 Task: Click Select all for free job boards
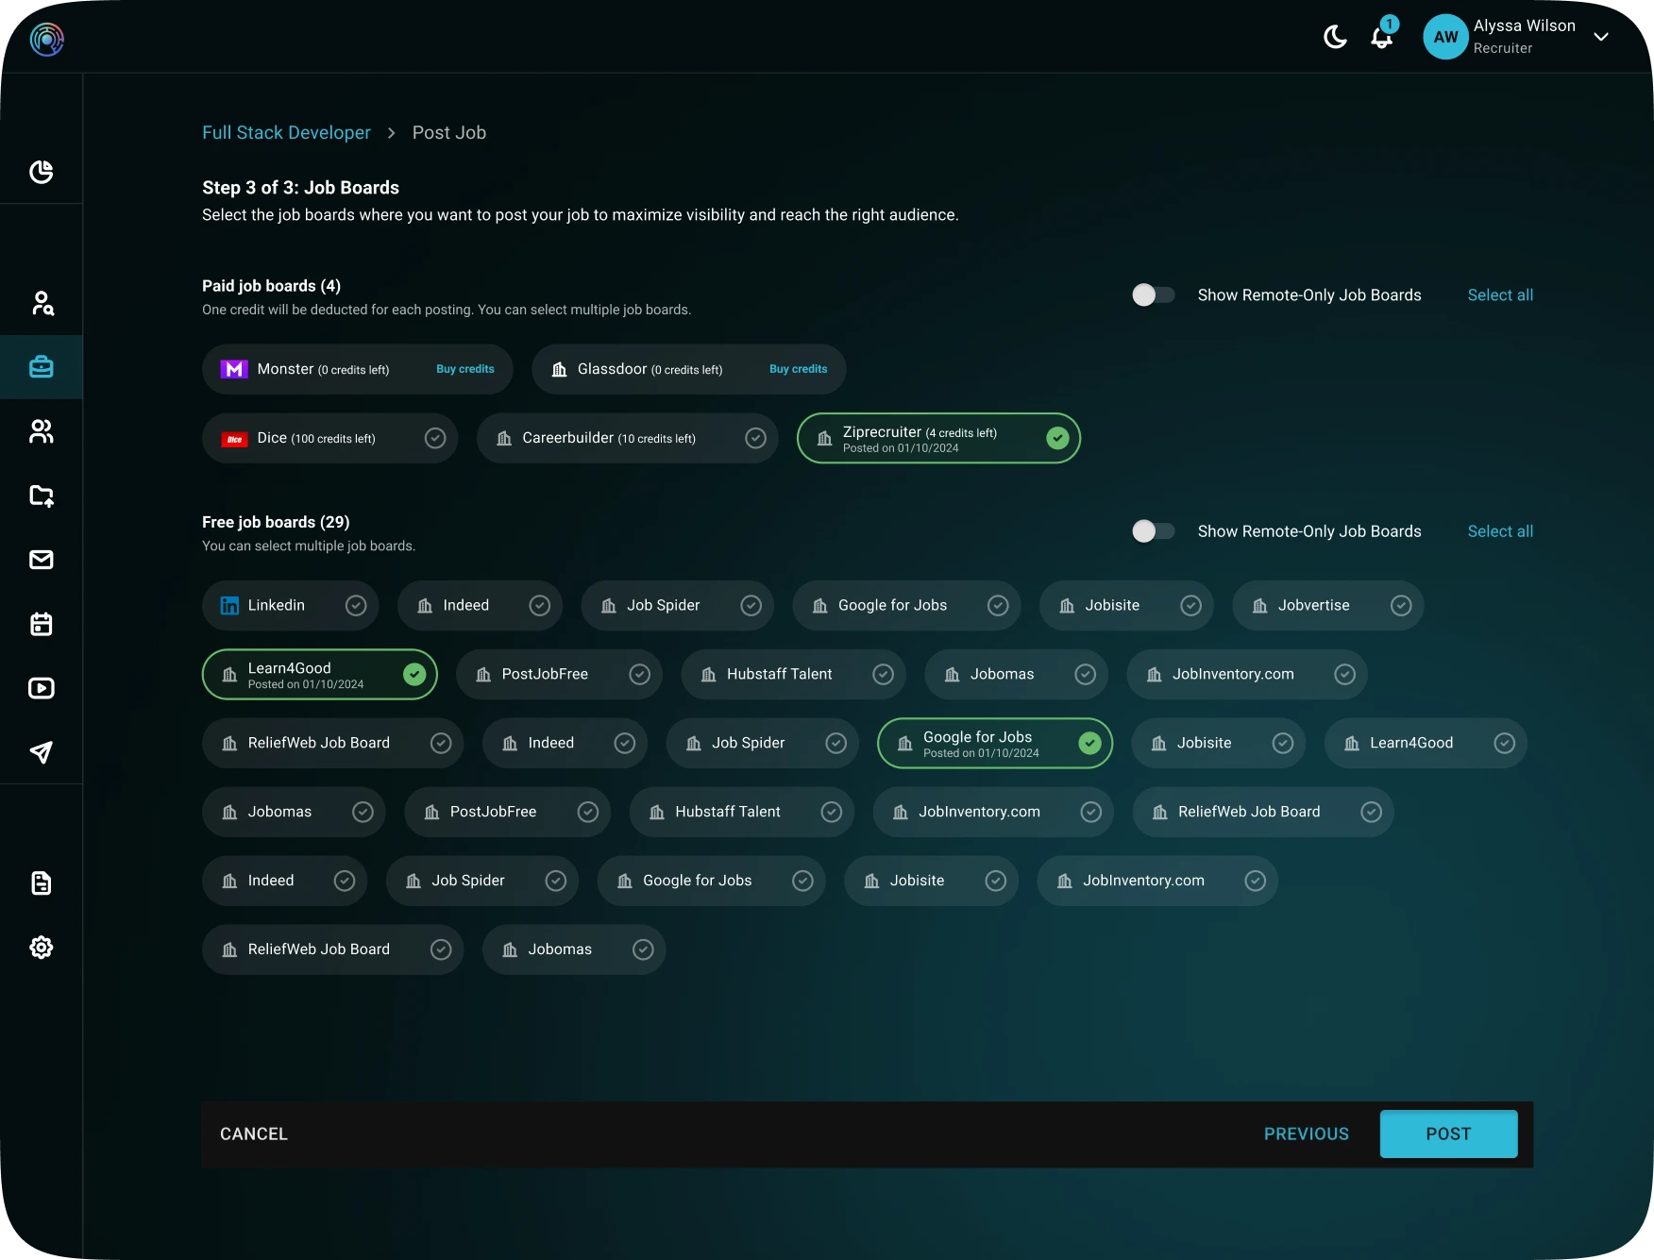pos(1500,530)
